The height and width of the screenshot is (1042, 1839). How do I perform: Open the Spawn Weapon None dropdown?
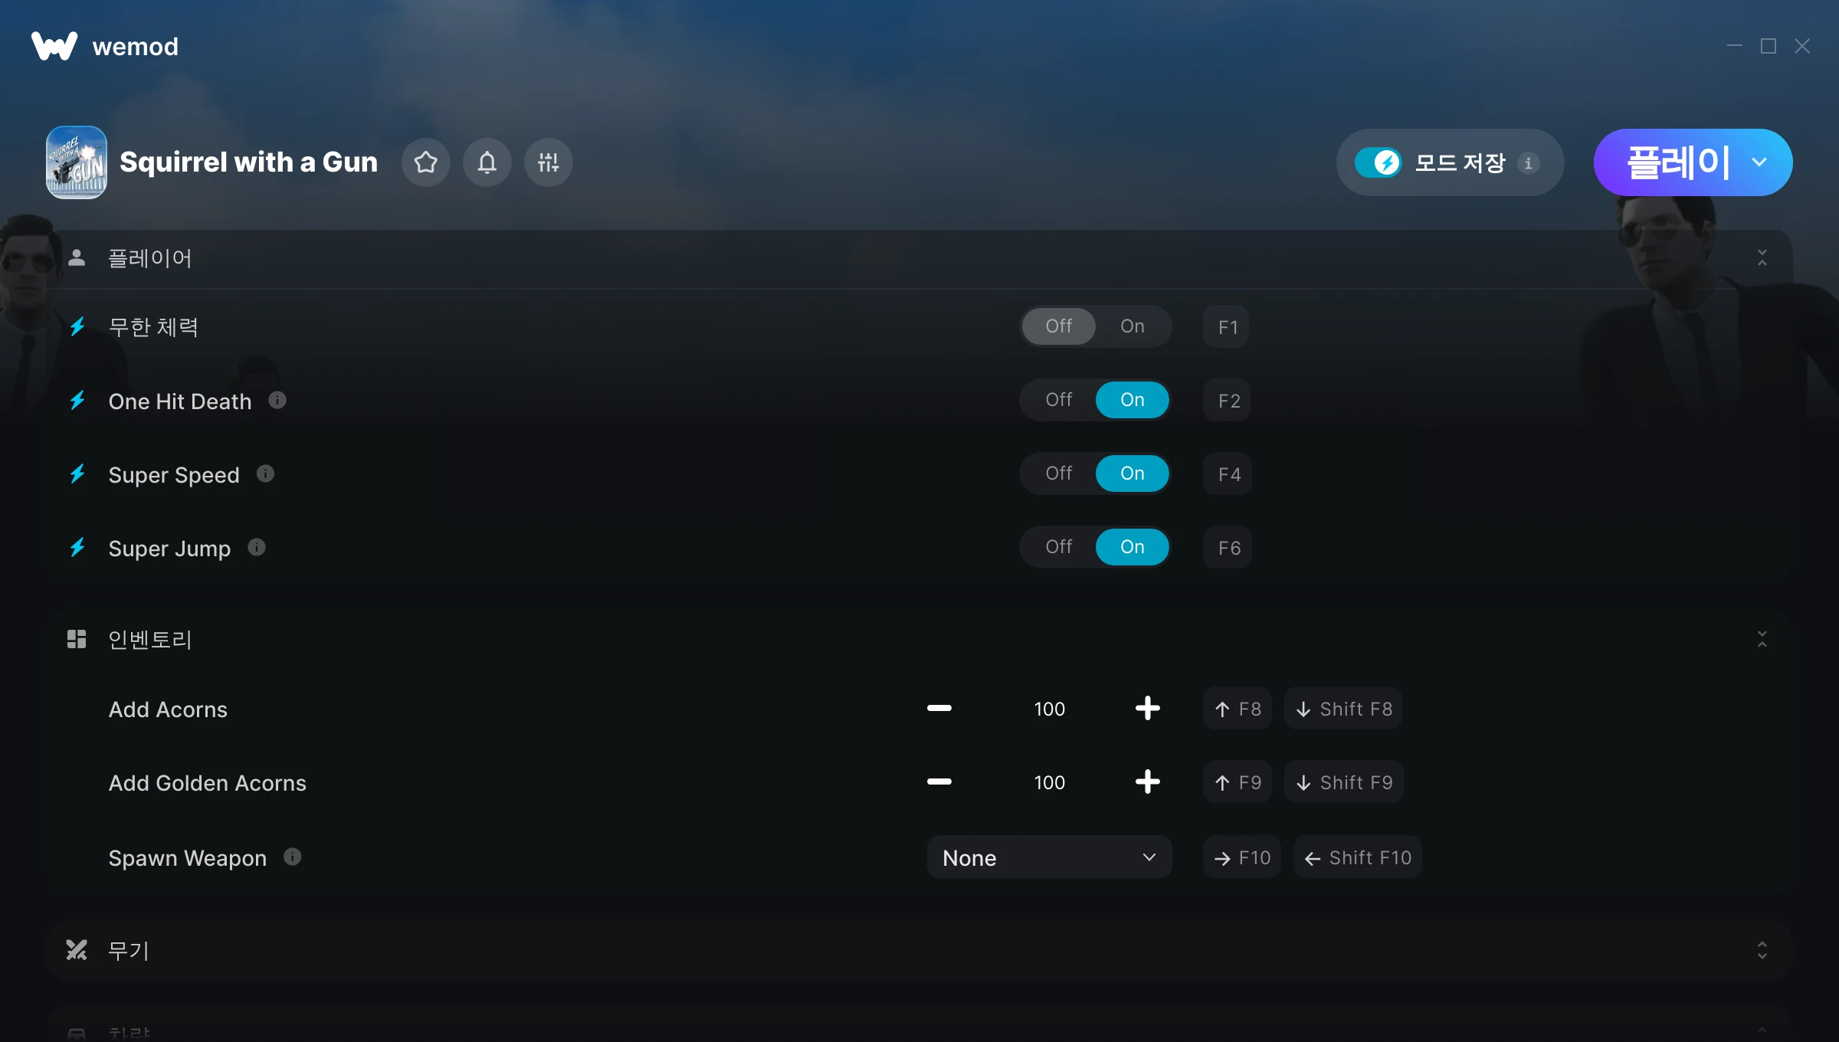[1049, 857]
